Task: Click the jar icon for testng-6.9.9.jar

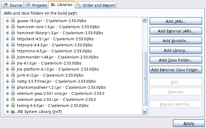Action: click(13, 106)
